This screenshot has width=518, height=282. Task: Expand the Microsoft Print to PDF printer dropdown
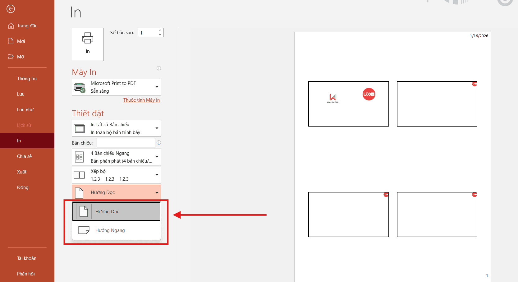pyautogui.click(x=116, y=87)
